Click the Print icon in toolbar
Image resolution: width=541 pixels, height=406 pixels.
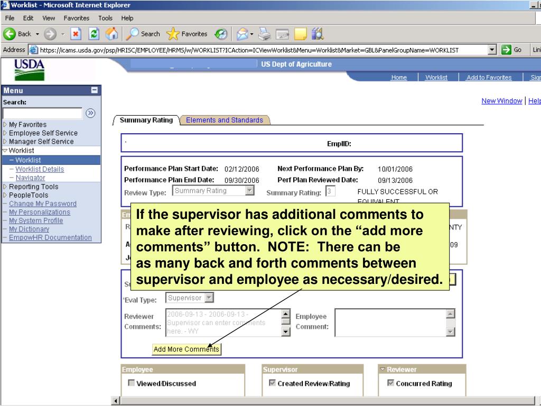click(x=264, y=34)
